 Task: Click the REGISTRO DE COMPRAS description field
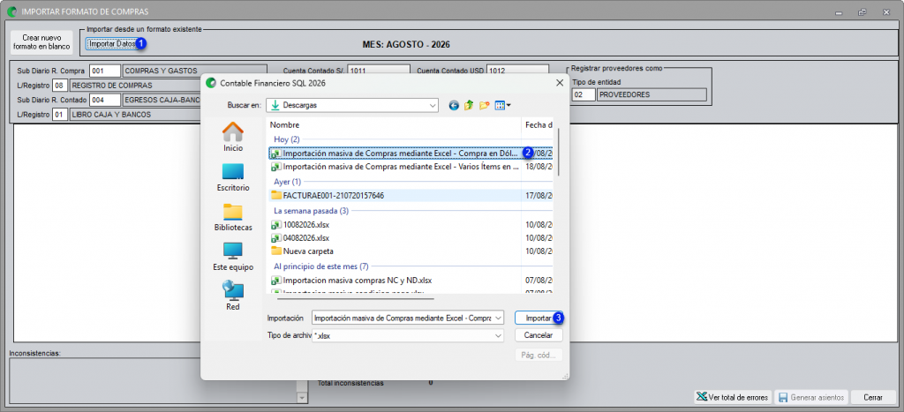tap(135, 86)
